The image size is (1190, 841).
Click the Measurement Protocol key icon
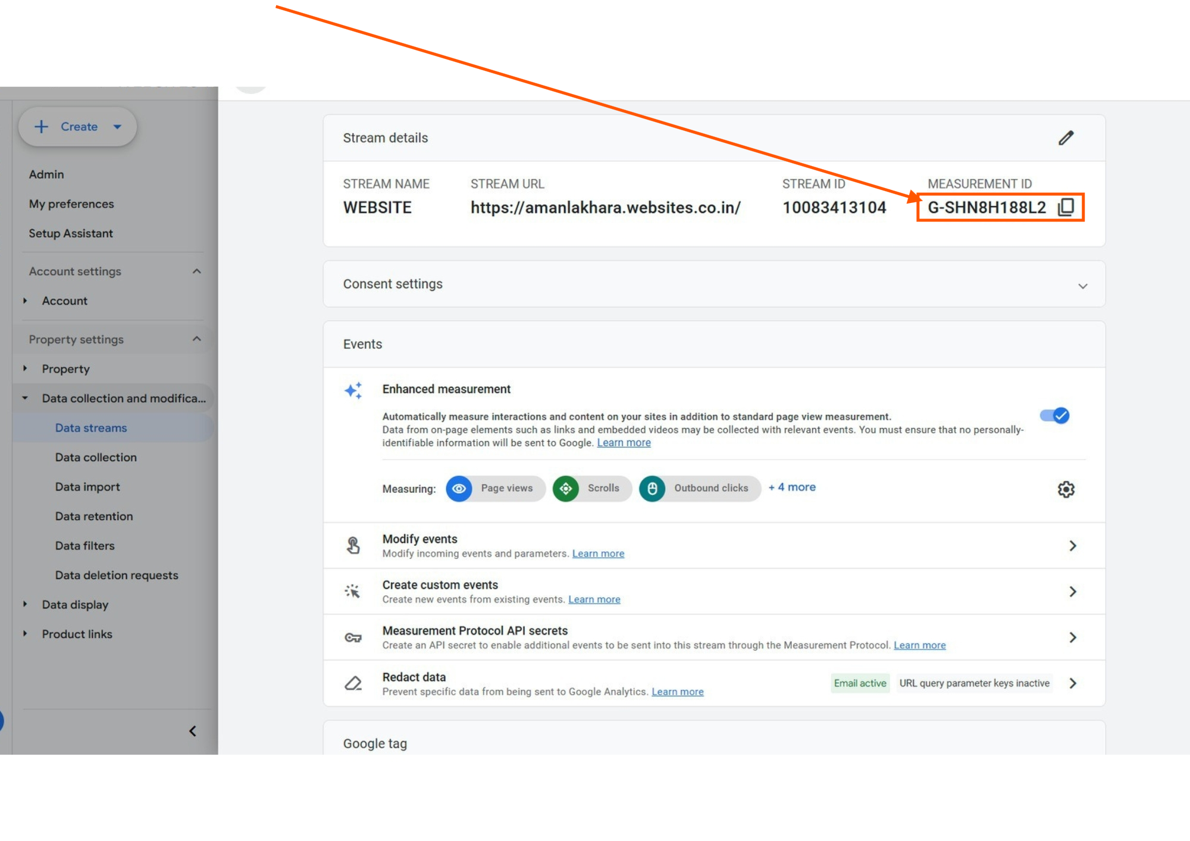(x=353, y=637)
